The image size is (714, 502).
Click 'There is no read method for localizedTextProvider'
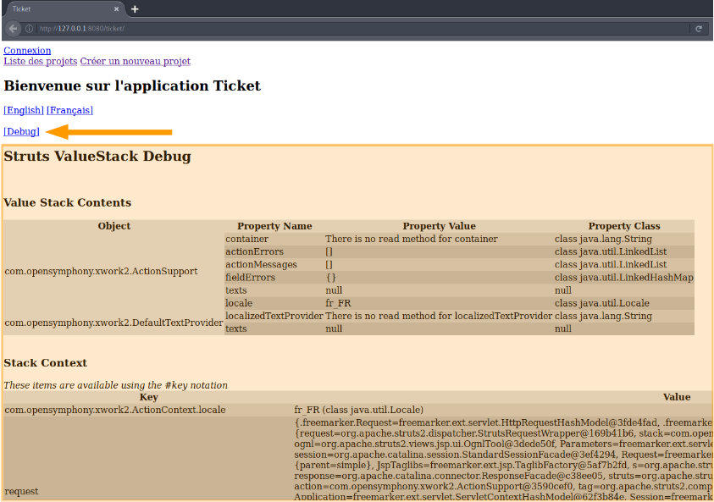coord(439,316)
